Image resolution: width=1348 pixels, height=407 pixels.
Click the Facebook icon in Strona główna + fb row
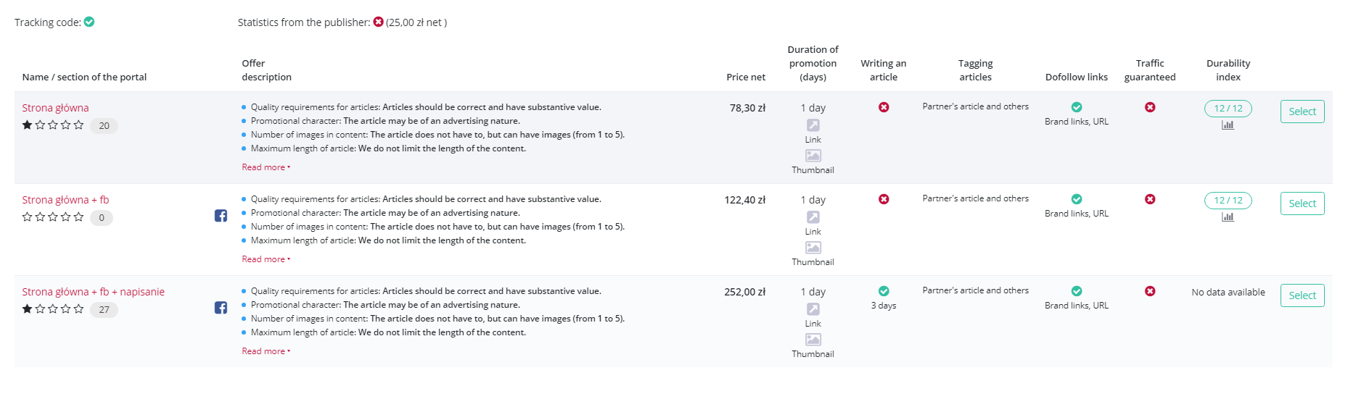click(x=221, y=216)
